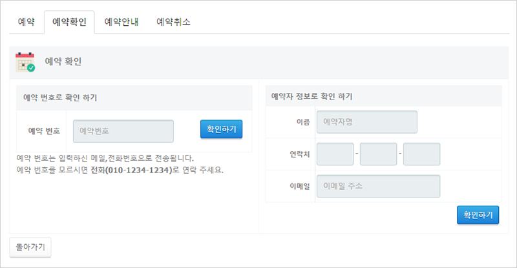The height and width of the screenshot is (268, 517).
Task: Click the first 연락처 phone number box
Action: pos(335,154)
